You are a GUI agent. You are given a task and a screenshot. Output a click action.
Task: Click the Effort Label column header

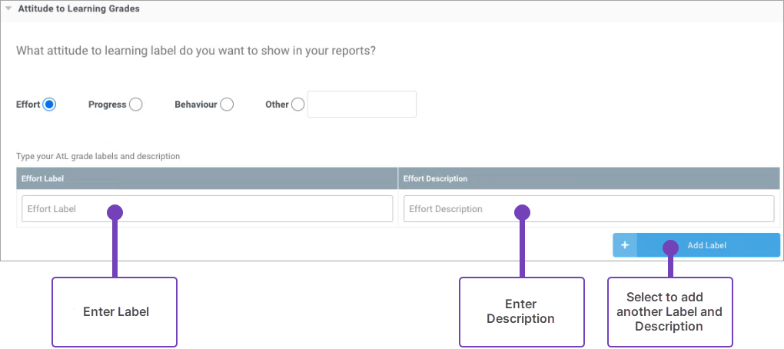coord(206,178)
